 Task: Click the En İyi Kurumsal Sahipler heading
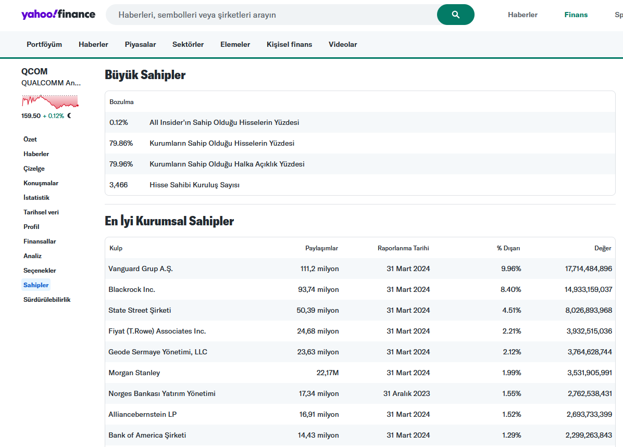tap(169, 221)
